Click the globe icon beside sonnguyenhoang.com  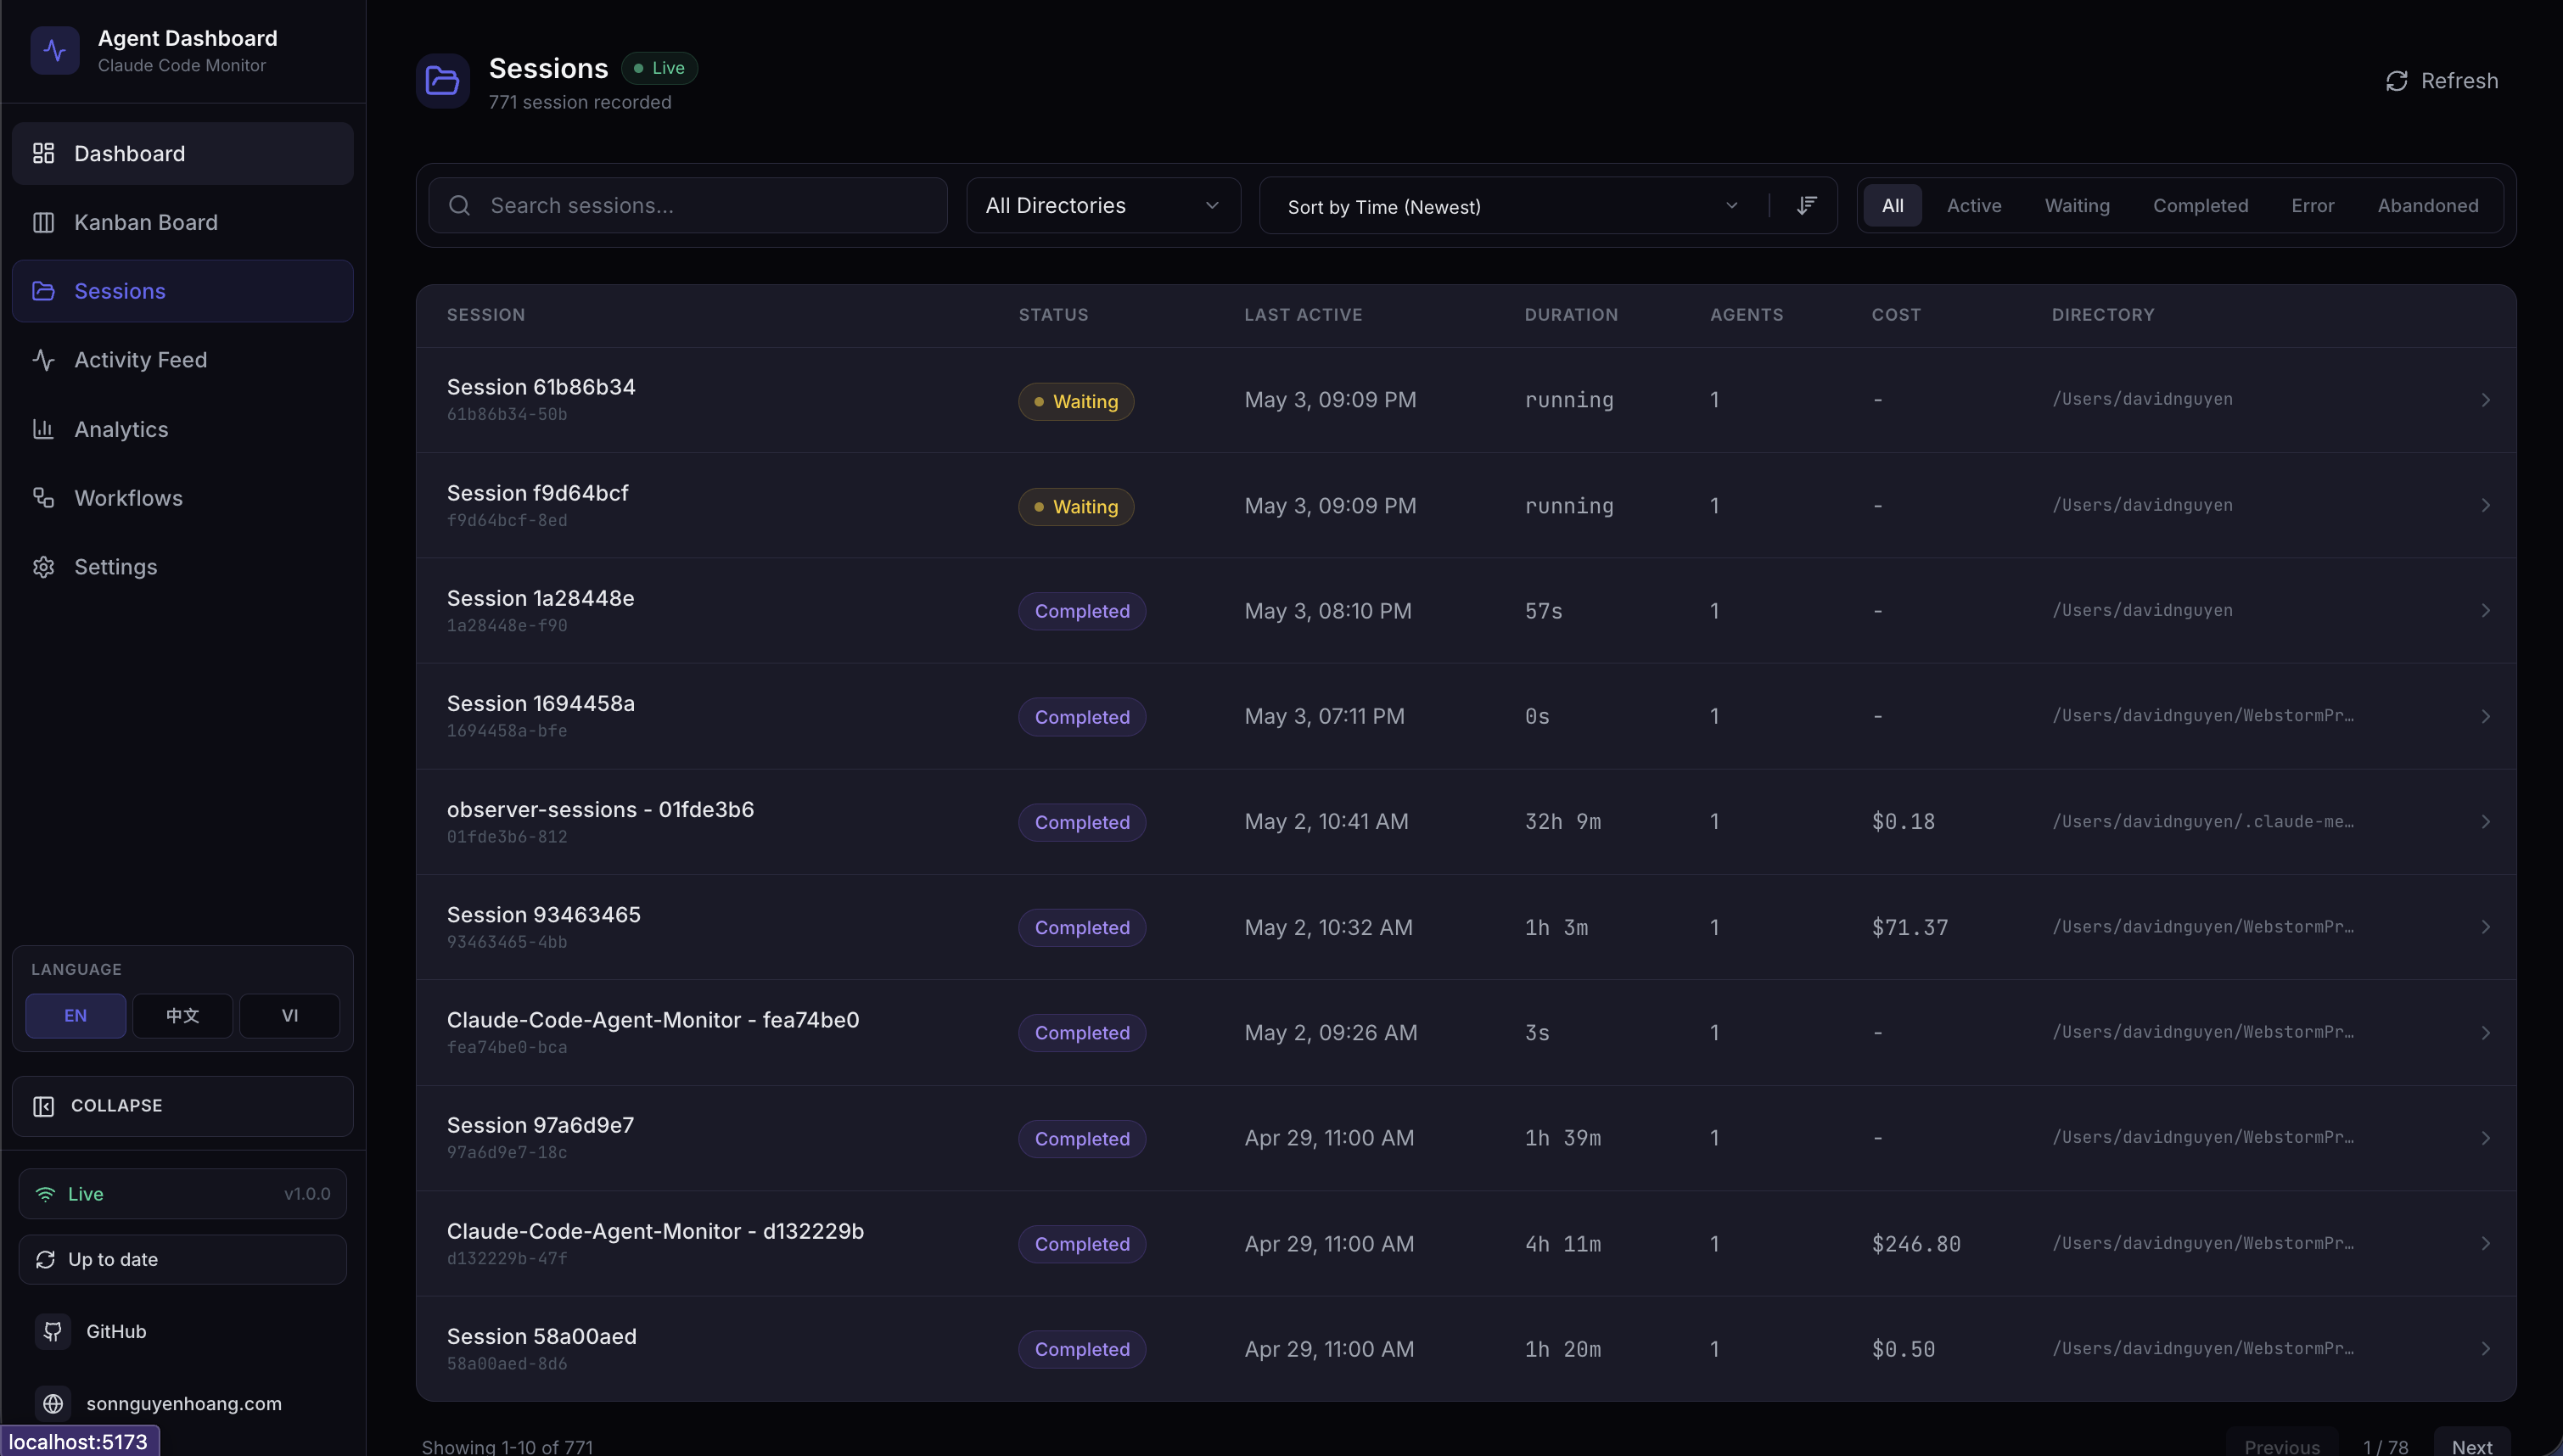coord(53,1404)
